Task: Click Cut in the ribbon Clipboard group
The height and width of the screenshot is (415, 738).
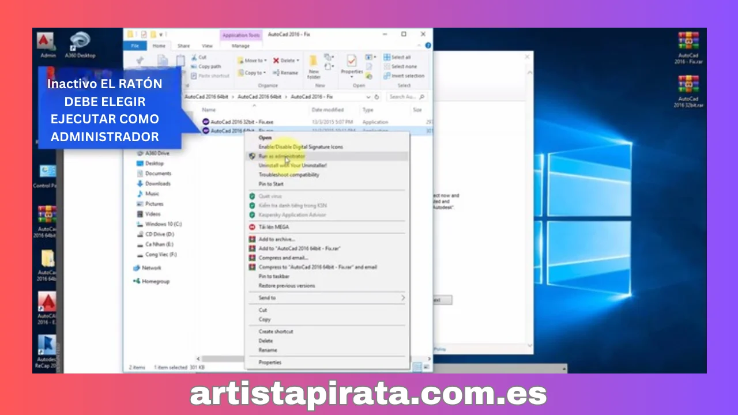Action: click(x=199, y=58)
